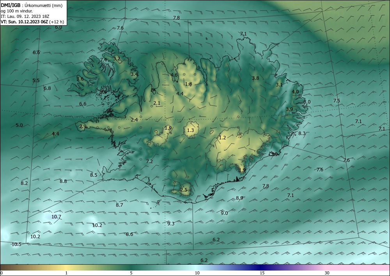The height and width of the screenshot is (276, 390).
Task: Click the 2.9 value on Snæfellsnes peninsula
Action: click(x=83, y=127)
